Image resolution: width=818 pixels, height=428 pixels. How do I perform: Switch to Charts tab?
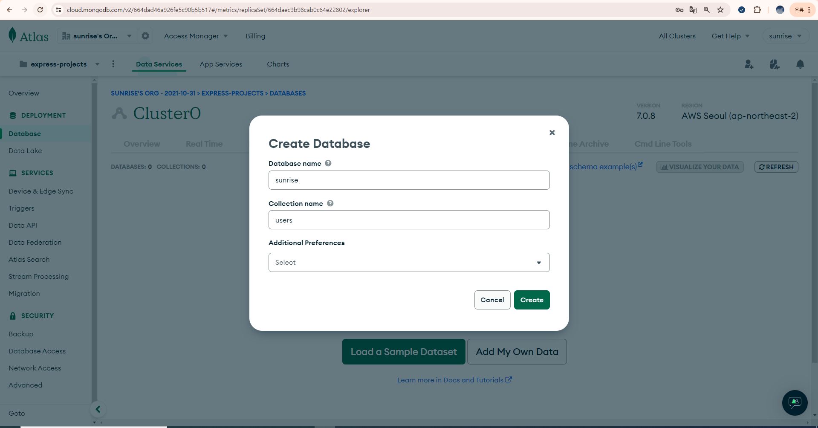(x=278, y=64)
